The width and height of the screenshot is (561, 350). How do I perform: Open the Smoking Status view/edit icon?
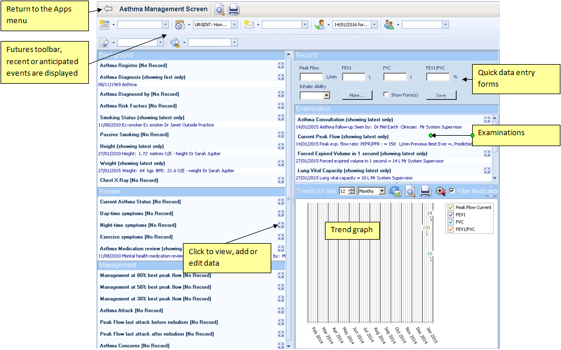(281, 117)
